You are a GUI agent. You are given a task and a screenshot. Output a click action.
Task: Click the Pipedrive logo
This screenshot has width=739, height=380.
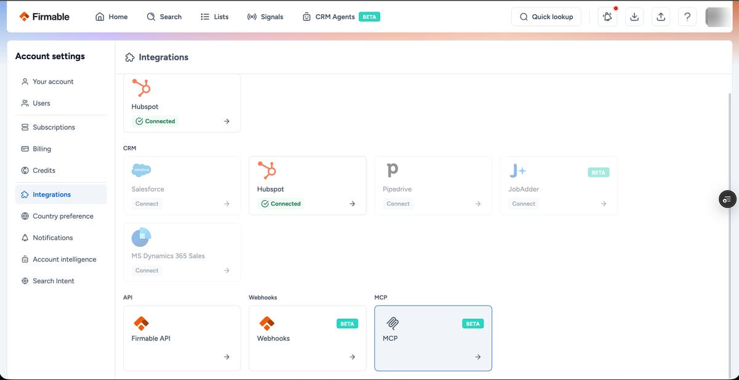392,171
